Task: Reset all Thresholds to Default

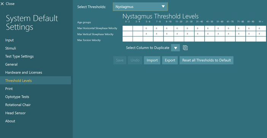Action: click(207, 60)
